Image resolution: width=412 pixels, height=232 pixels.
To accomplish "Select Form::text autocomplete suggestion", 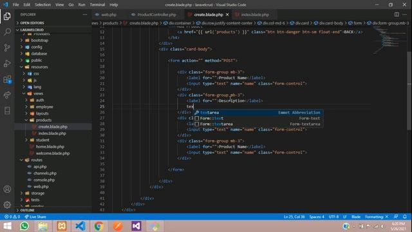I will coord(258,119).
